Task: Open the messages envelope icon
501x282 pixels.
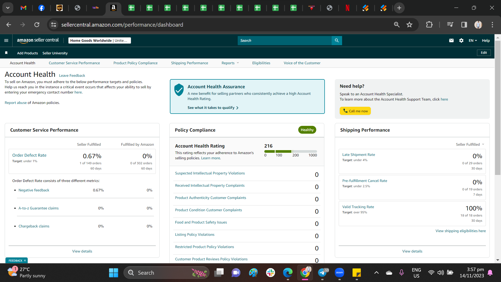Action: [451, 40]
